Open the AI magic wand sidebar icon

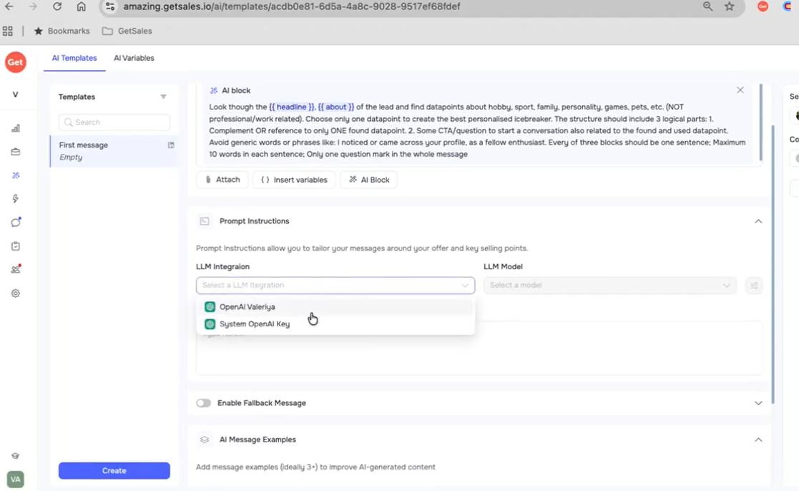point(15,175)
